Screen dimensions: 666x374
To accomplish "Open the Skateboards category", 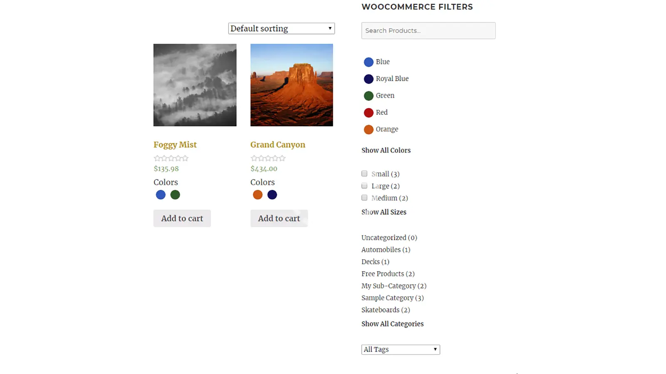I will (380, 310).
